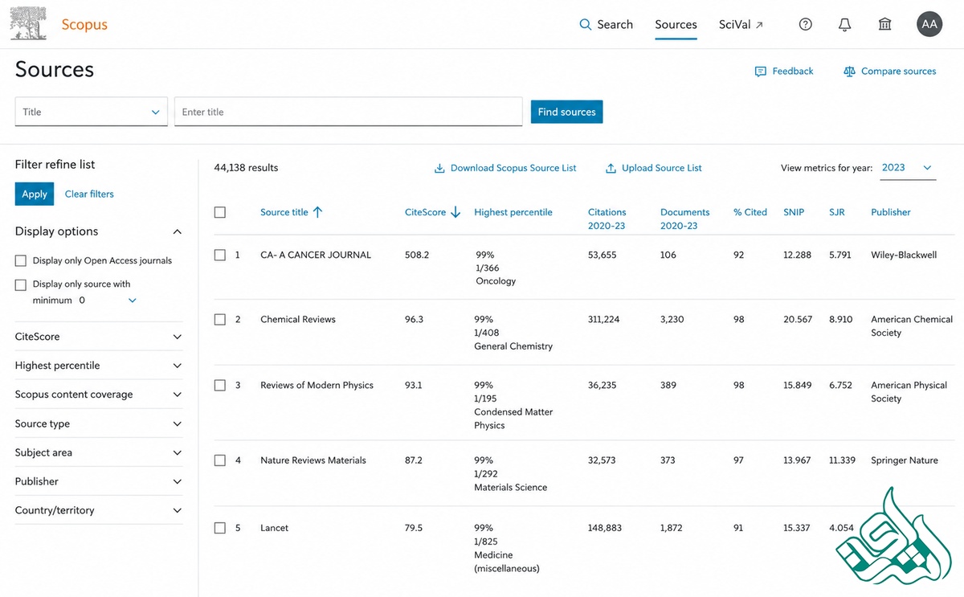964x597 pixels.
Task: Click the Scopus brand name
Action: coord(84,25)
